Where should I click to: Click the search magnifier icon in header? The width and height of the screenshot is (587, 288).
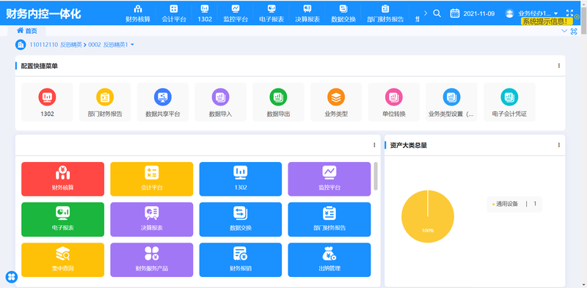(x=437, y=13)
